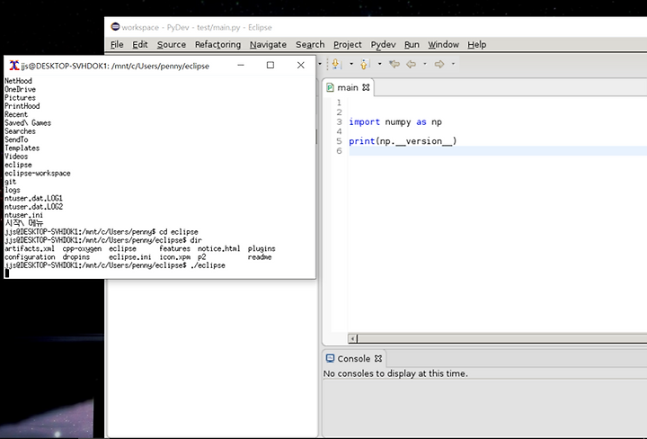647x439 pixels.
Task: Open the Back history dropdown arrow
Action: click(424, 64)
